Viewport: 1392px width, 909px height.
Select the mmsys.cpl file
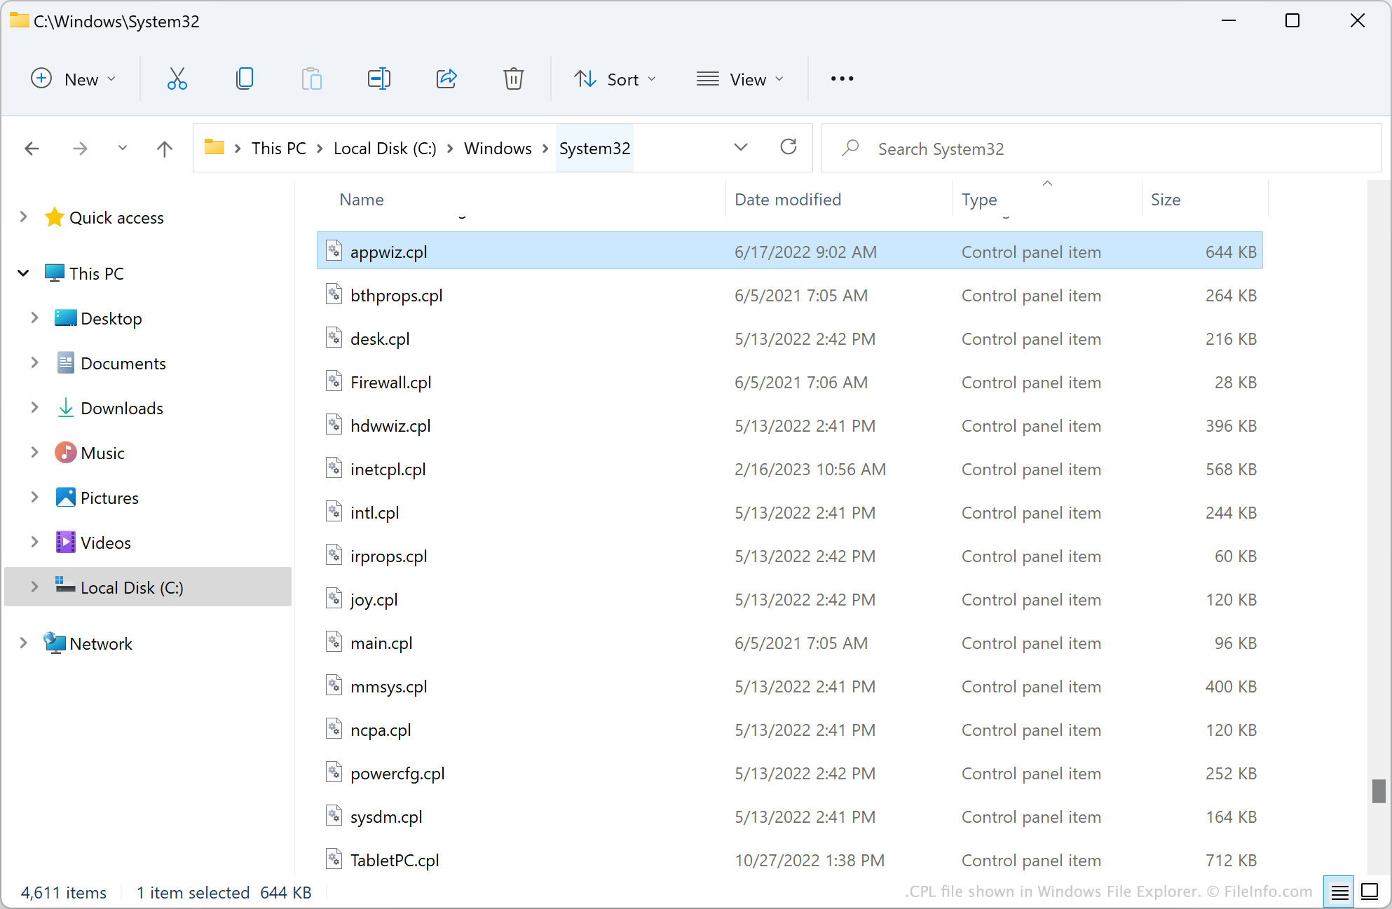789,686
